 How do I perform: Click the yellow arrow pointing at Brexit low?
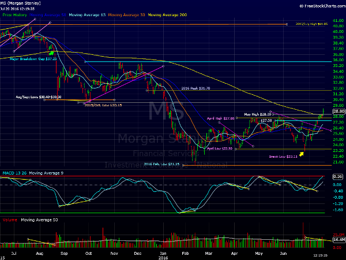(302, 153)
